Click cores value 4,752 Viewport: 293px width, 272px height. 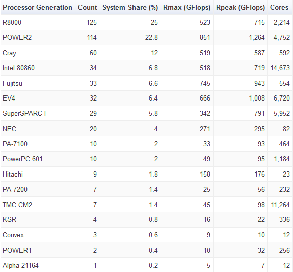(282, 37)
